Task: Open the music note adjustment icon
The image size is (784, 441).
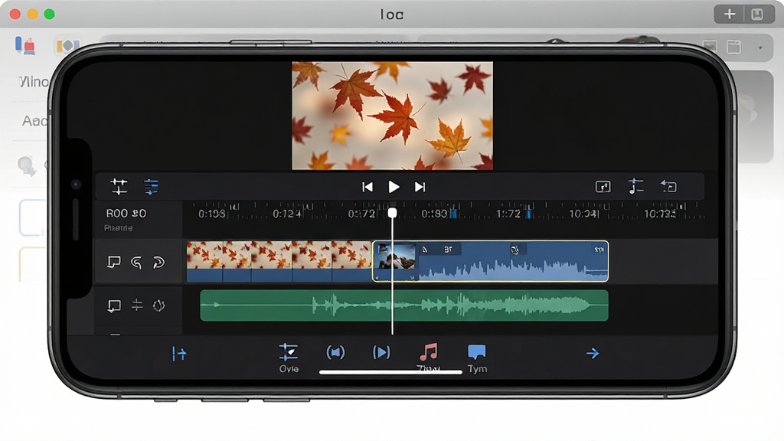Action: pos(635,187)
